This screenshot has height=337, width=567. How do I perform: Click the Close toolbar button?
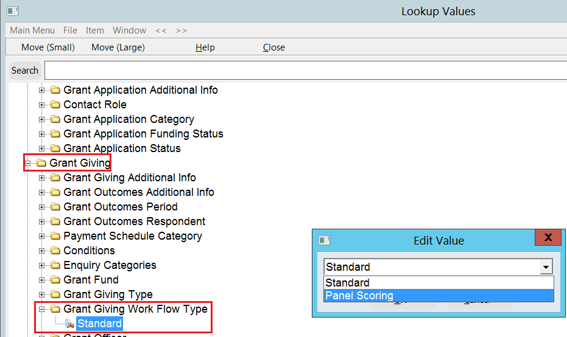click(x=273, y=47)
